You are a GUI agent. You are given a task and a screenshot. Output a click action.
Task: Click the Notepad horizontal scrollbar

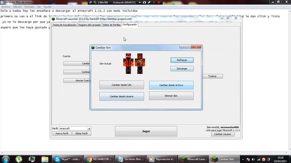(144, 153)
